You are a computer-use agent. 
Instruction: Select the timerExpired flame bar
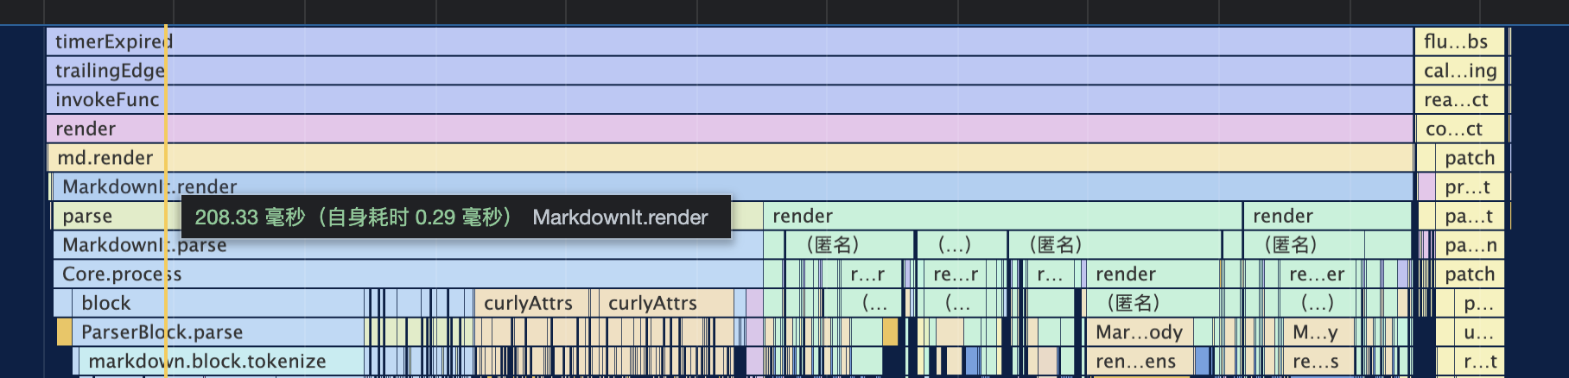726,41
